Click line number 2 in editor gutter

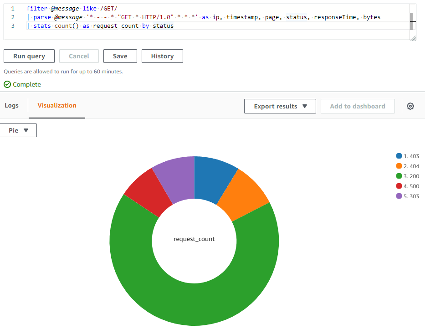click(x=13, y=17)
